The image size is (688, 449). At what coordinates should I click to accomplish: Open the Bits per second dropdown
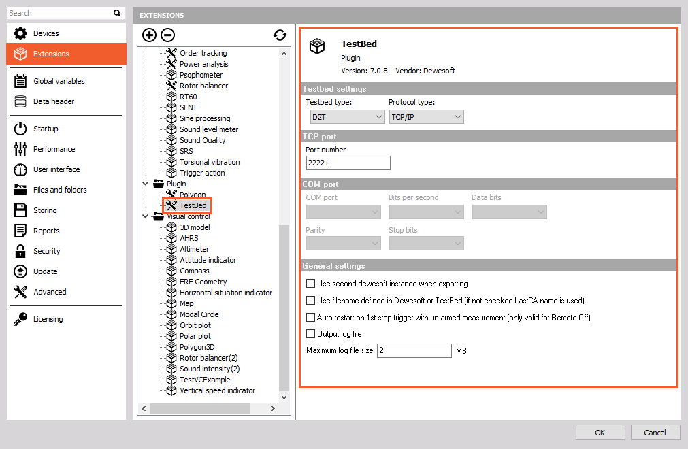click(x=427, y=212)
